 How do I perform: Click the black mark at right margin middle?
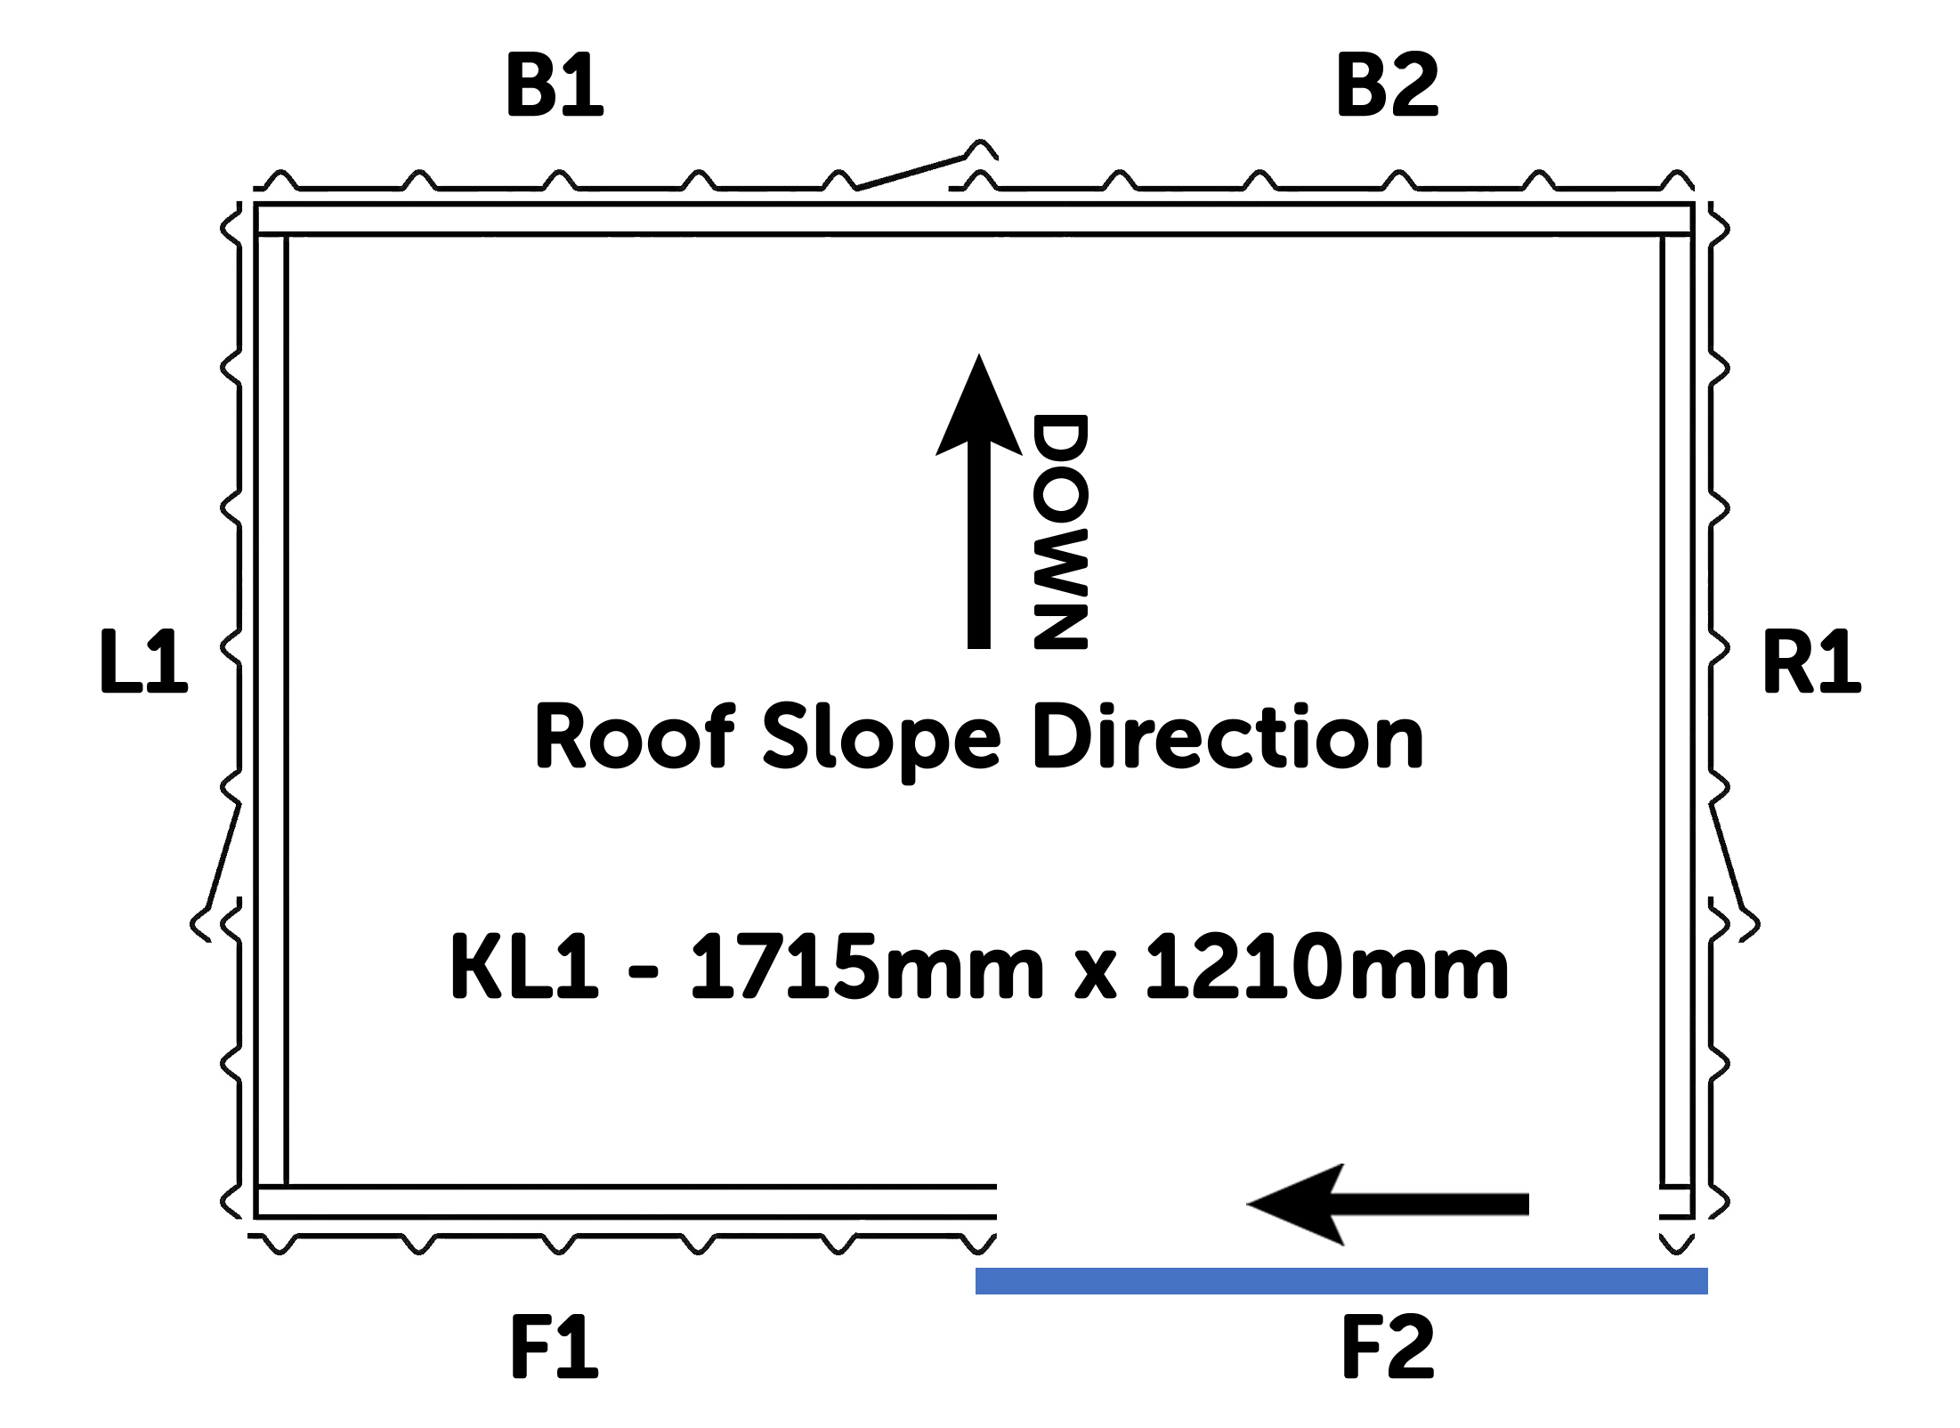(x=1816, y=661)
